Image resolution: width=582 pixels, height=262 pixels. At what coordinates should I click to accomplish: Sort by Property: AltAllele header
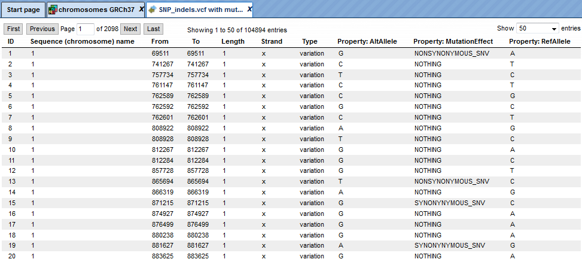[x=367, y=41]
